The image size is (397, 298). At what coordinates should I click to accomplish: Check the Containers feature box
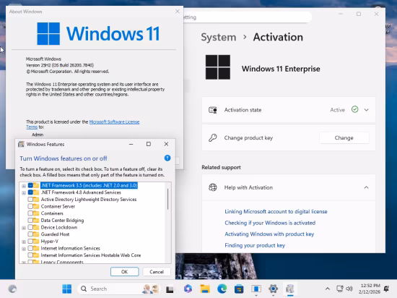pyautogui.click(x=30, y=213)
